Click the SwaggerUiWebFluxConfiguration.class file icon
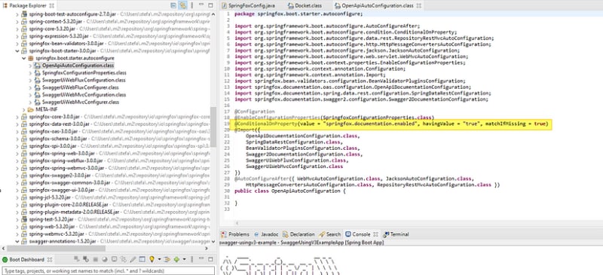The height and width of the screenshot is (275, 603). 38,80
